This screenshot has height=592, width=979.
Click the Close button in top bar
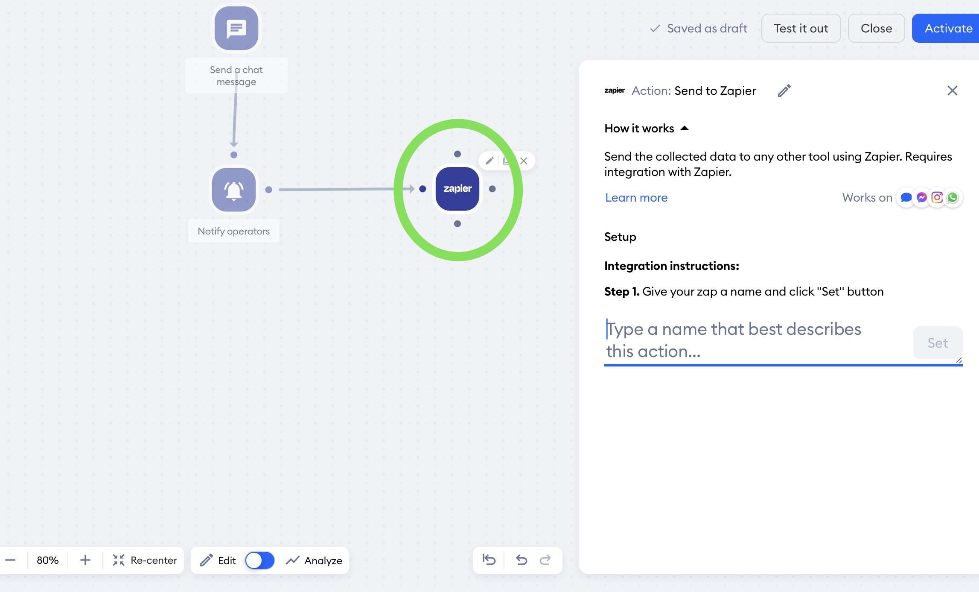point(877,28)
